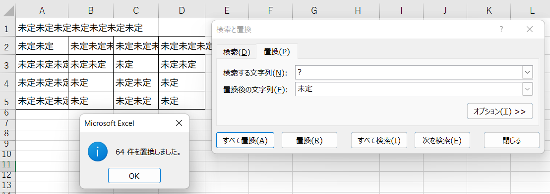
Task: Click the すべて検索(I) button
Action: [x=379, y=140]
